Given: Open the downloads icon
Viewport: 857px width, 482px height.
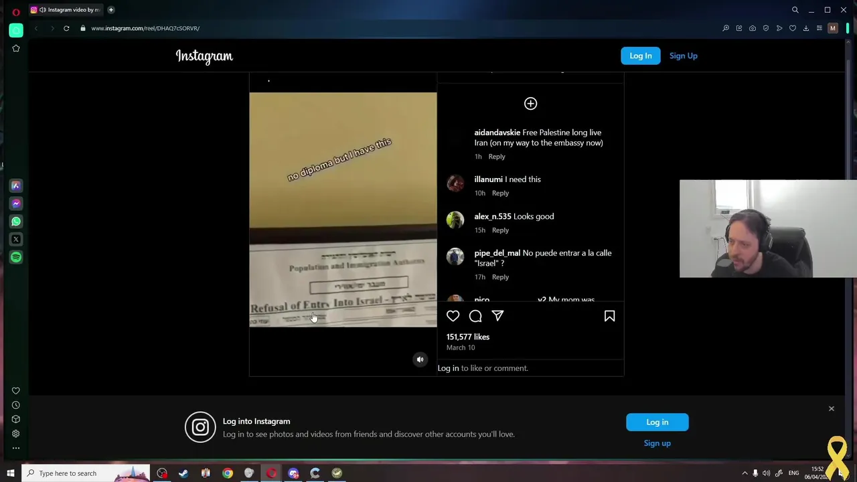Looking at the screenshot, I should pyautogui.click(x=806, y=28).
